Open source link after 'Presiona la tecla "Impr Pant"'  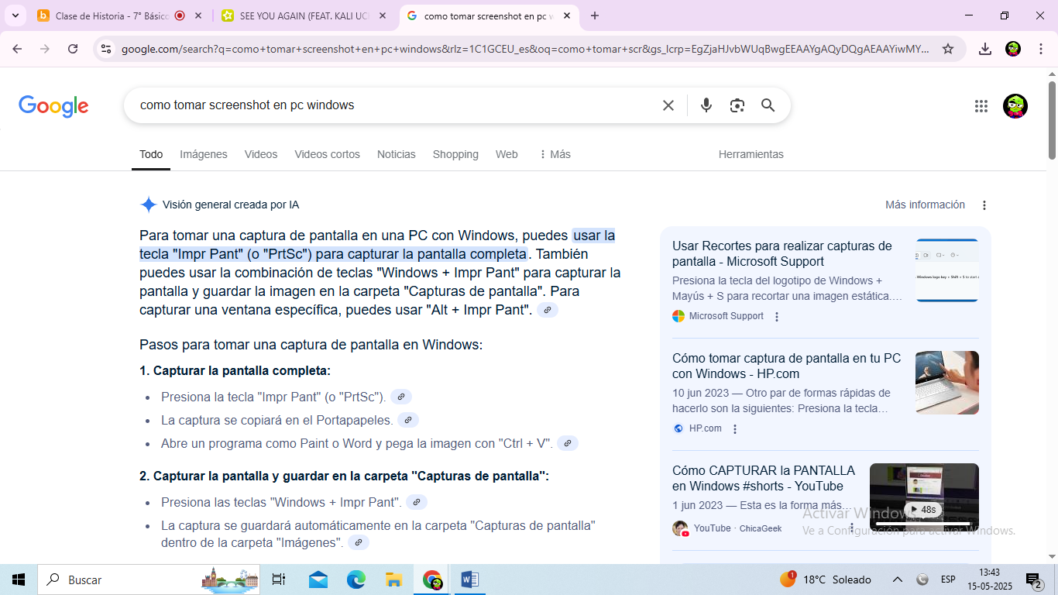click(401, 397)
